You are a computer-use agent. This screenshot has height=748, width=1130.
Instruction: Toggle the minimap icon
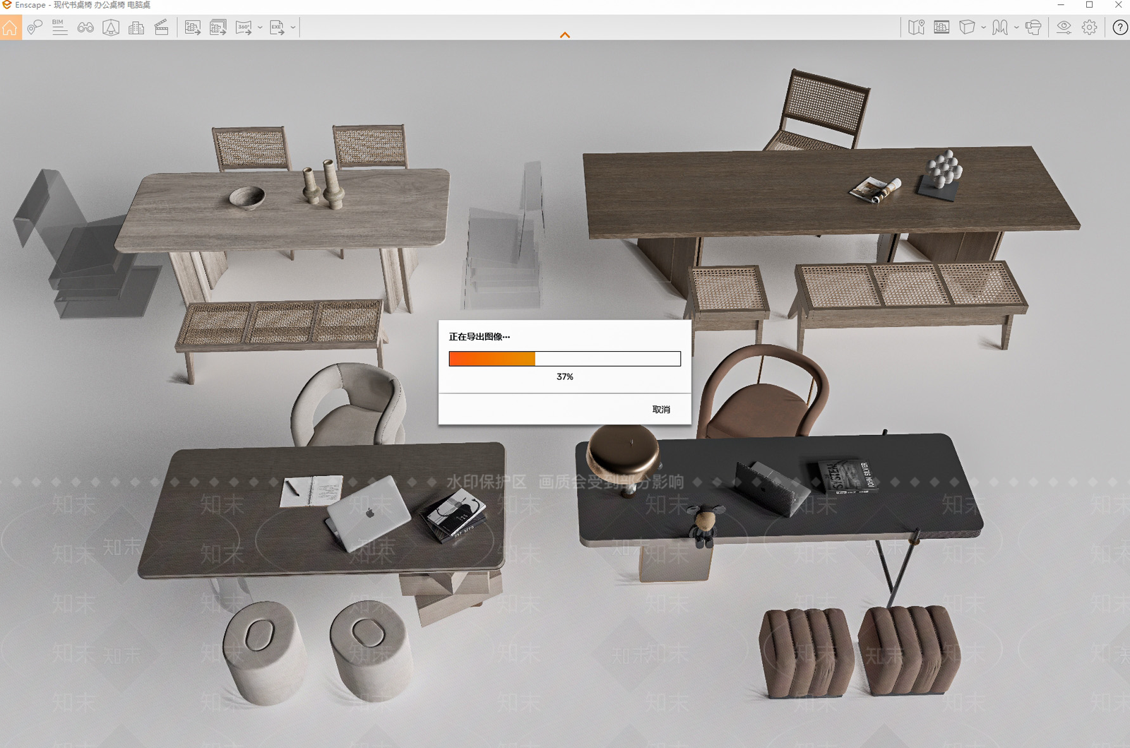click(x=917, y=28)
